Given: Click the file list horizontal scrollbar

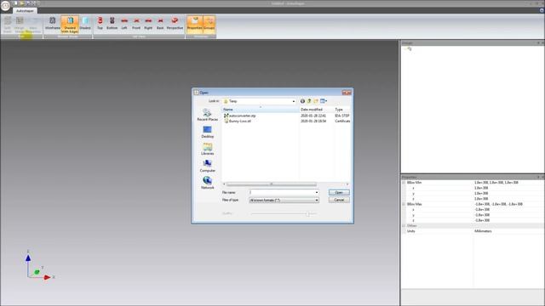Looking at the screenshot, I should pyautogui.click(x=271, y=184).
